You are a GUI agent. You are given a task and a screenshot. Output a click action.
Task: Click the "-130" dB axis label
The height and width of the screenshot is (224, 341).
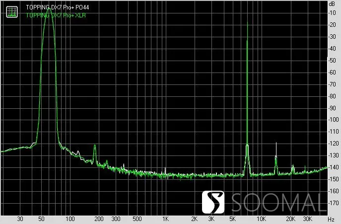pos(334,155)
